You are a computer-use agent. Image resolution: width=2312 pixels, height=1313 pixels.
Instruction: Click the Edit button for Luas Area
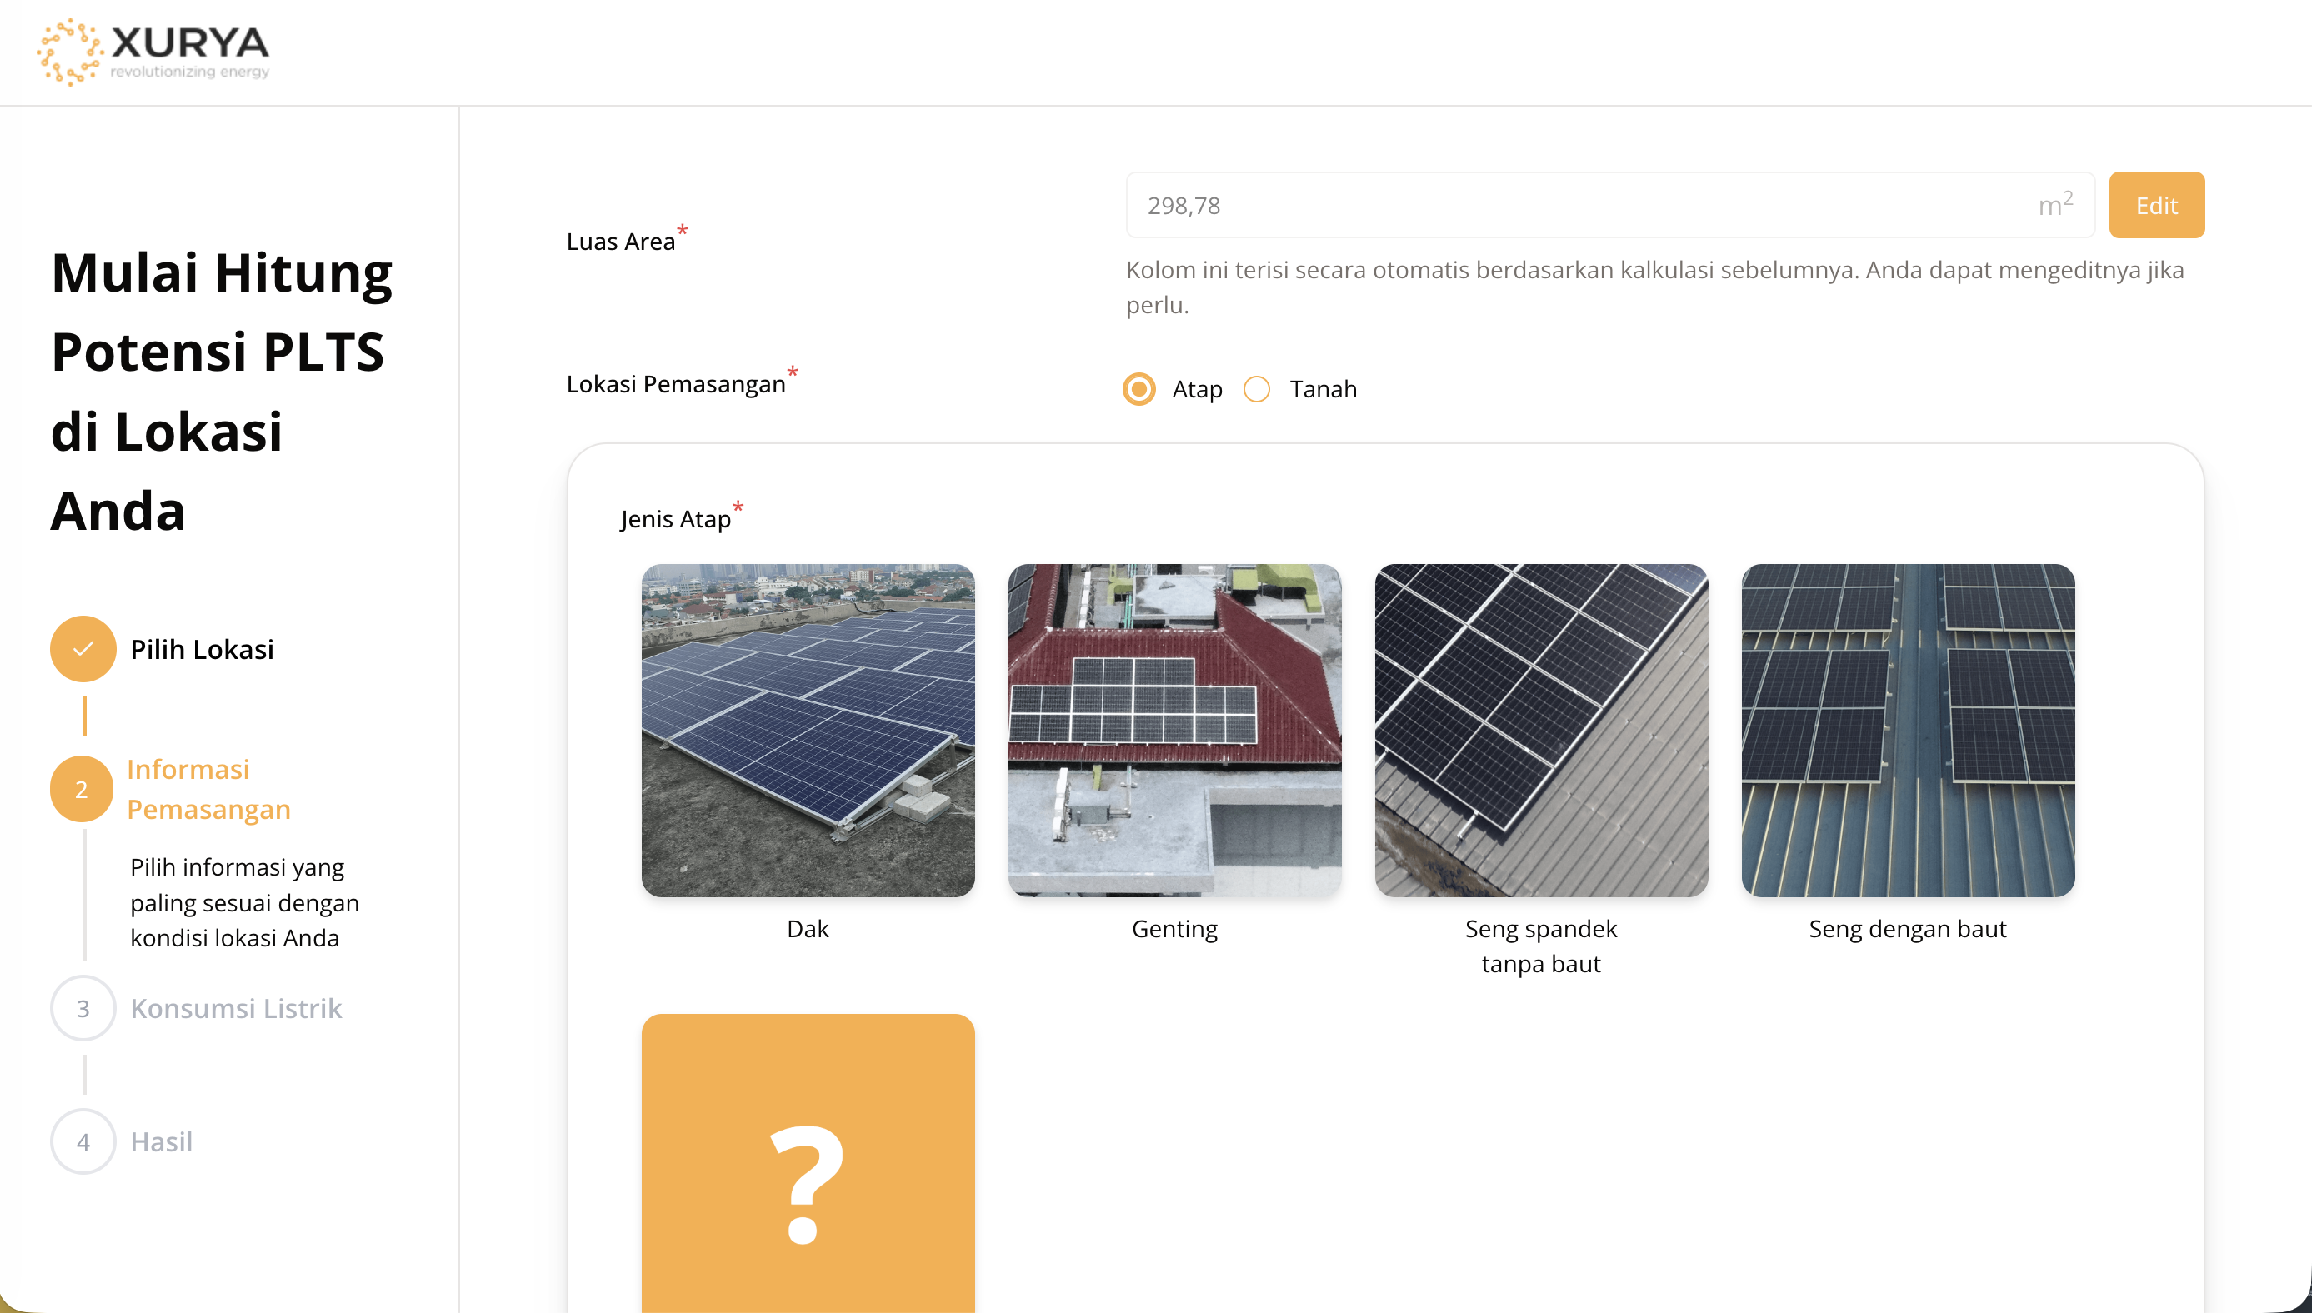pos(2156,205)
